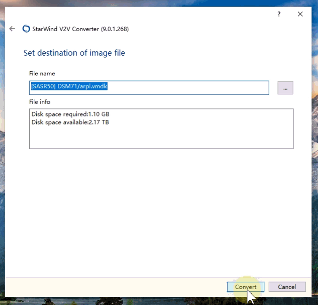Click the File name input field
This screenshot has height=305, width=318.
point(149,88)
